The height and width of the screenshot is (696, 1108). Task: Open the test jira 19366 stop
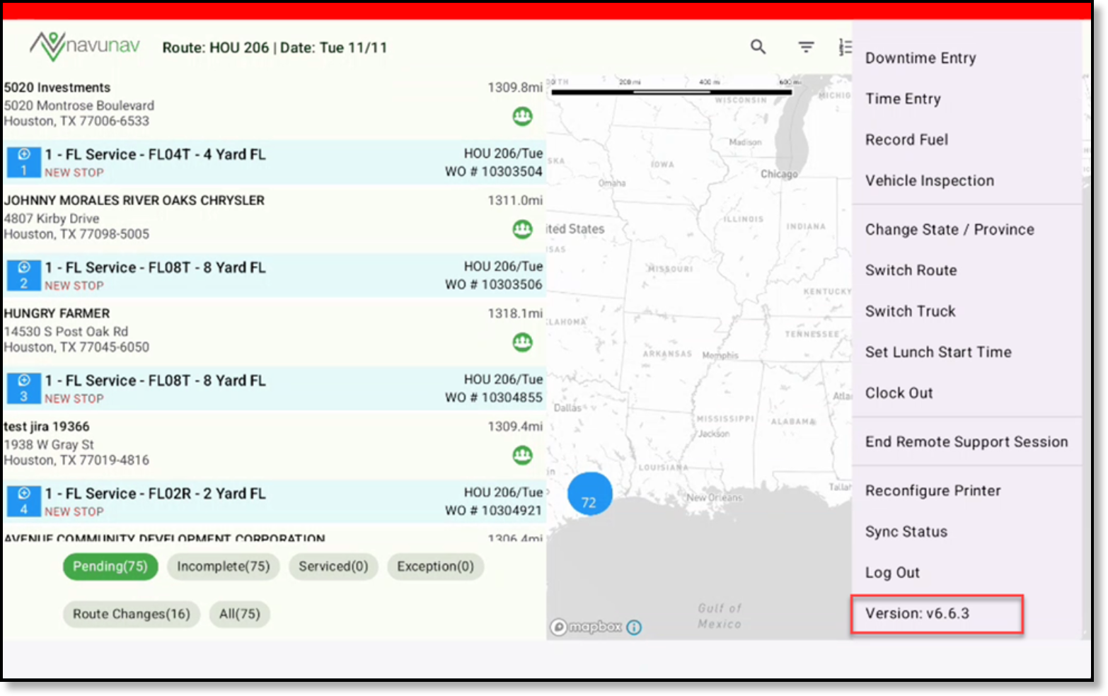point(47,427)
